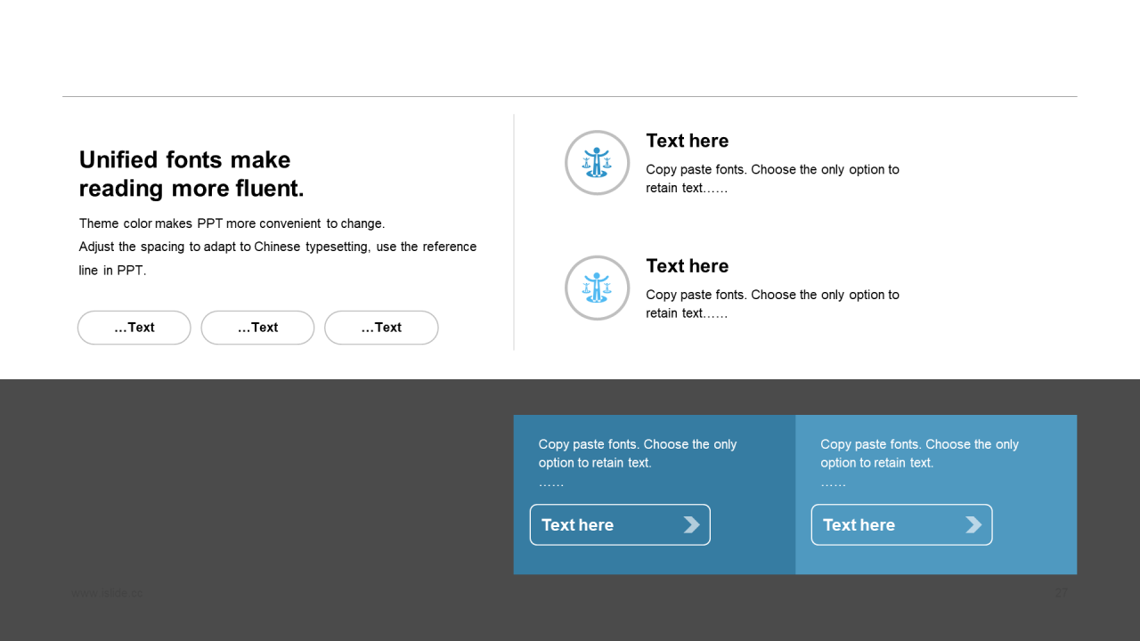The image size is (1140, 641).
Task: Click the description text under the lower "Text here"
Action: [x=772, y=304]
